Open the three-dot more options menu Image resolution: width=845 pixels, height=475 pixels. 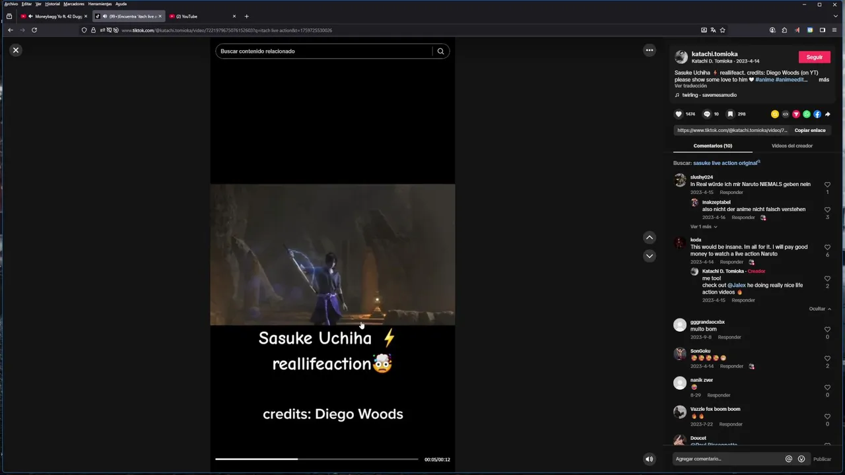click(x=650, y=50)
